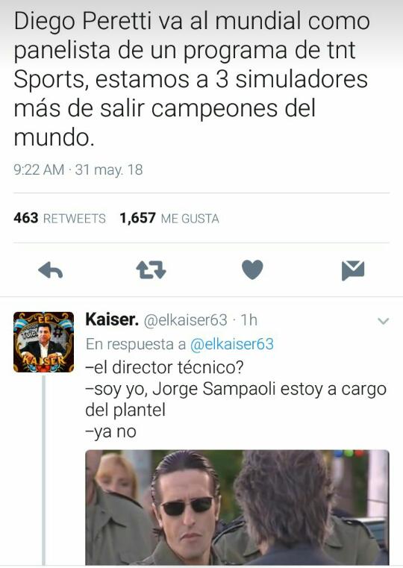Open the Kaiser profile avatar

pyautogui.click(x=43, y=342)
